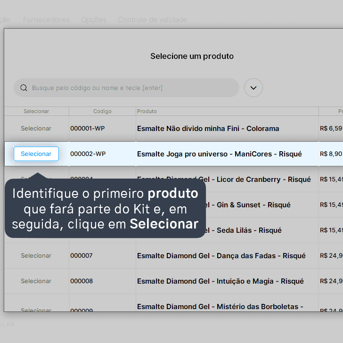Open the Opções tab
The image size is (343, 343).
[94, 20]
